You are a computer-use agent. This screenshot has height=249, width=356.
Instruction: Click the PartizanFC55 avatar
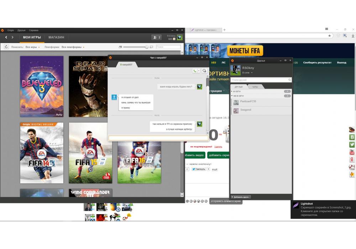click(x=236, y=103)
